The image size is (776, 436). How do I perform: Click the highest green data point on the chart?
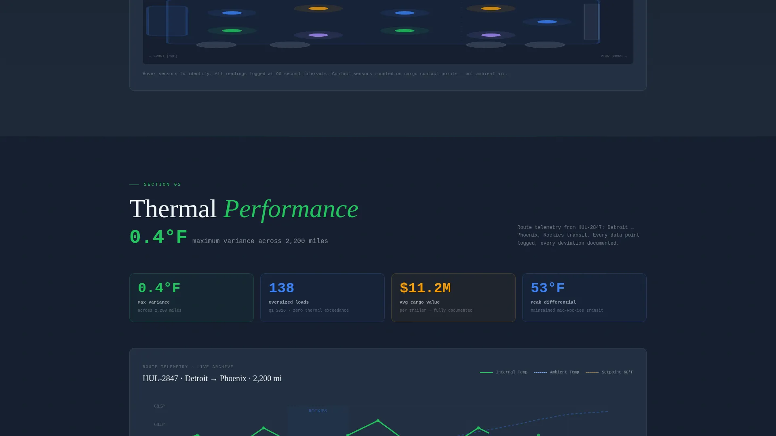click(378, 421)
